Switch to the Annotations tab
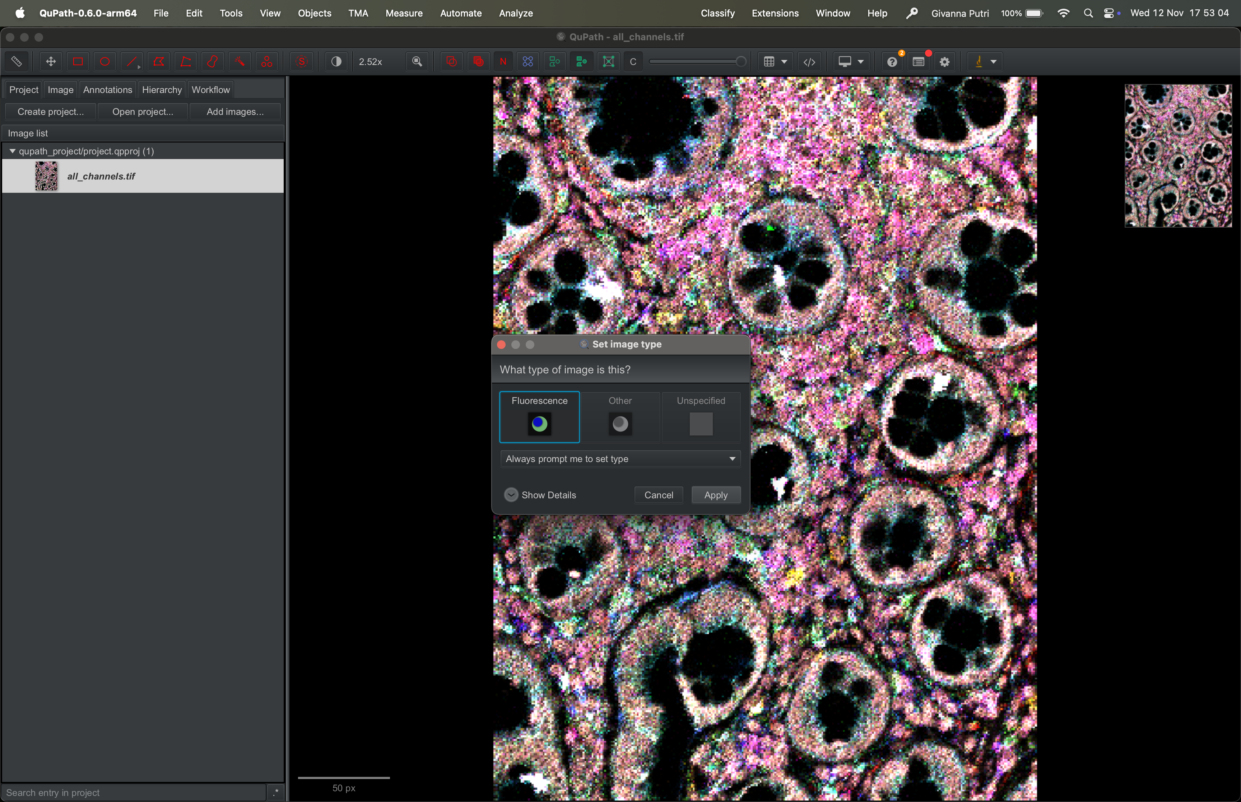The width and height of the screenshot is (1241, 802). (x=107, y=90)
